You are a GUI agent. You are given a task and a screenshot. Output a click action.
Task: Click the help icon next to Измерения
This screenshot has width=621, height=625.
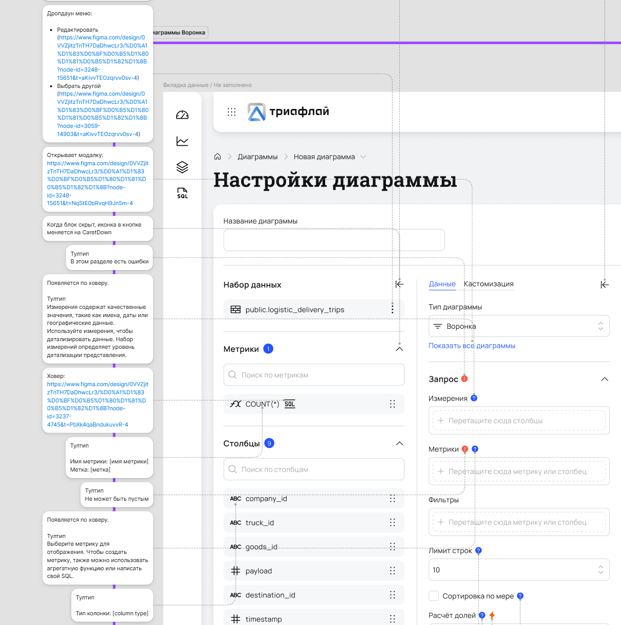474,398
